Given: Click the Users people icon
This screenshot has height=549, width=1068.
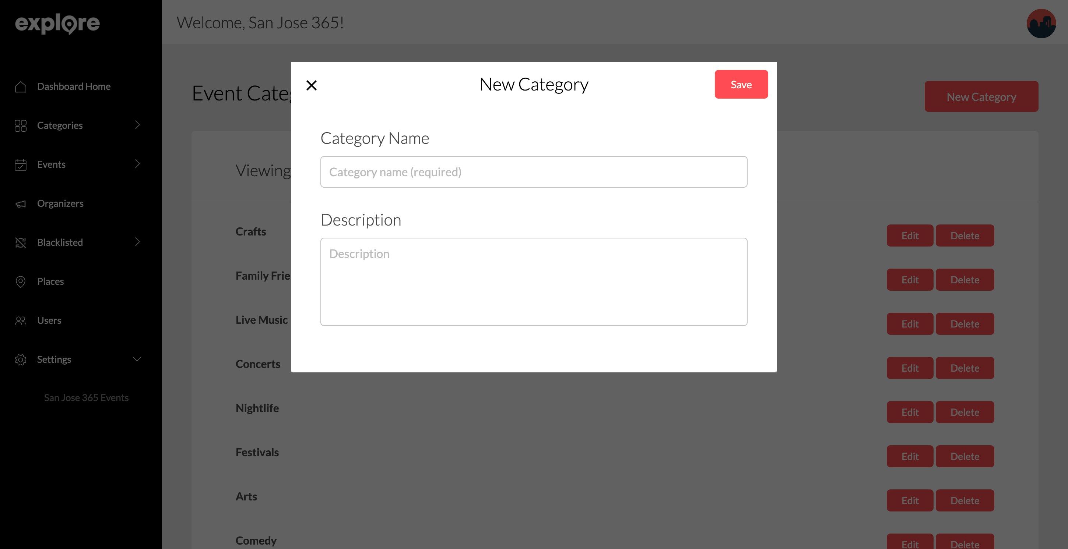Looking at the screenshot, I should tap(20, 321).
